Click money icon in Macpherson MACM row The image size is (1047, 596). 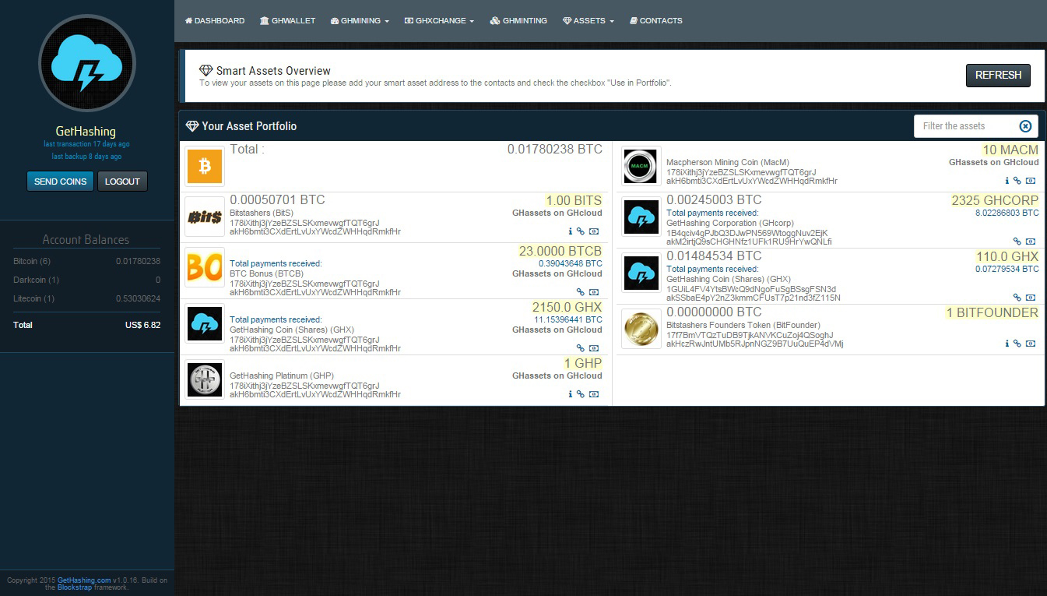pyautogui.click(x=1031, y=181)
